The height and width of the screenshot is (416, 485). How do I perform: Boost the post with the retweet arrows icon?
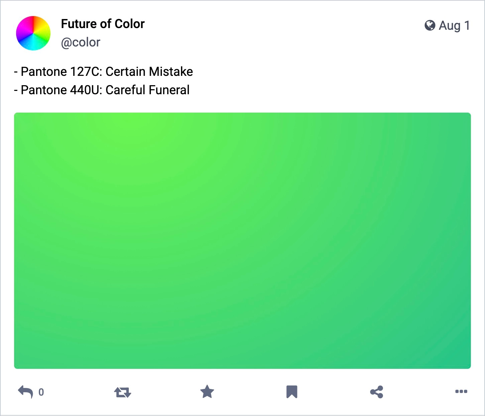(x=122, y=392)
